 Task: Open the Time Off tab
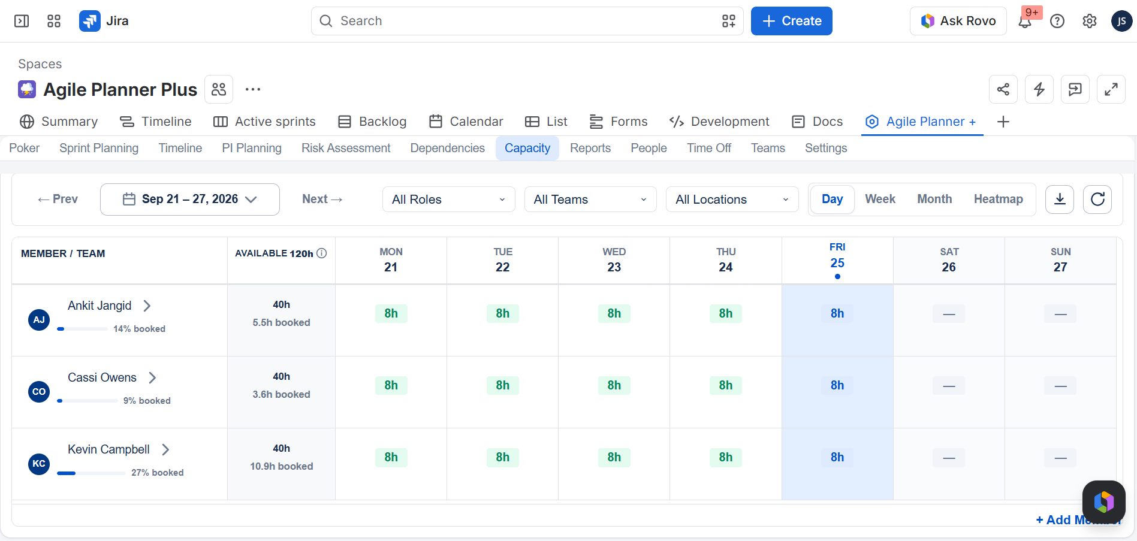tap(709, 148)
